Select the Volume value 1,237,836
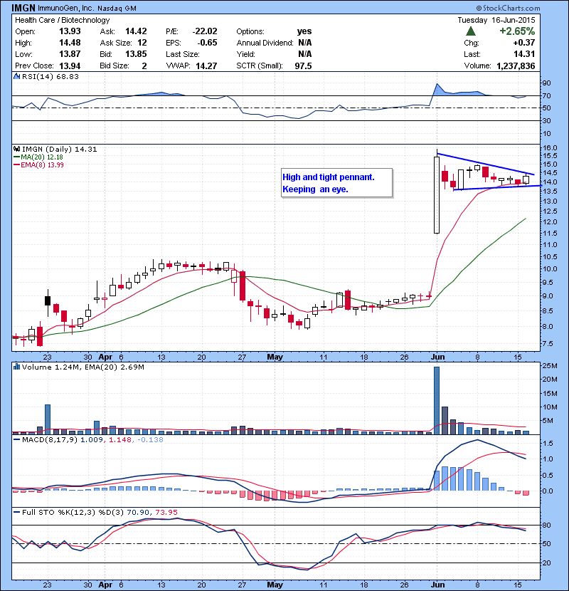The width and height of the screenshot is (569, 591). pyautogui.click(x=516, y=66)
